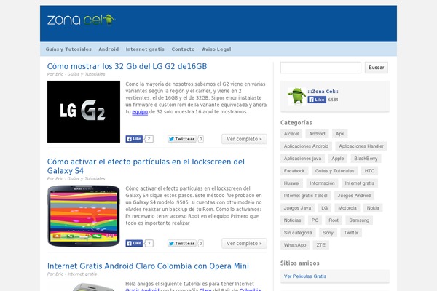Image resolution: width=437 pixels, height=291 pixels.
Task: Follow the 'equipo' link in LG G2 excerpt
Action: click(140, 112)
